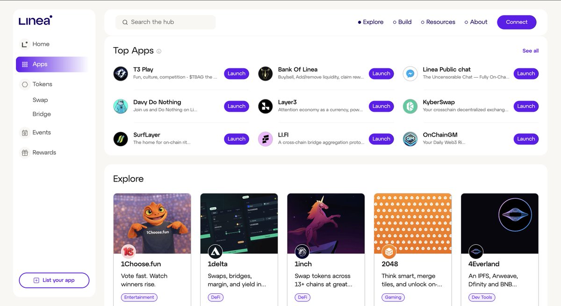Open the Rewards sidebar icon

tap(24, 152)
